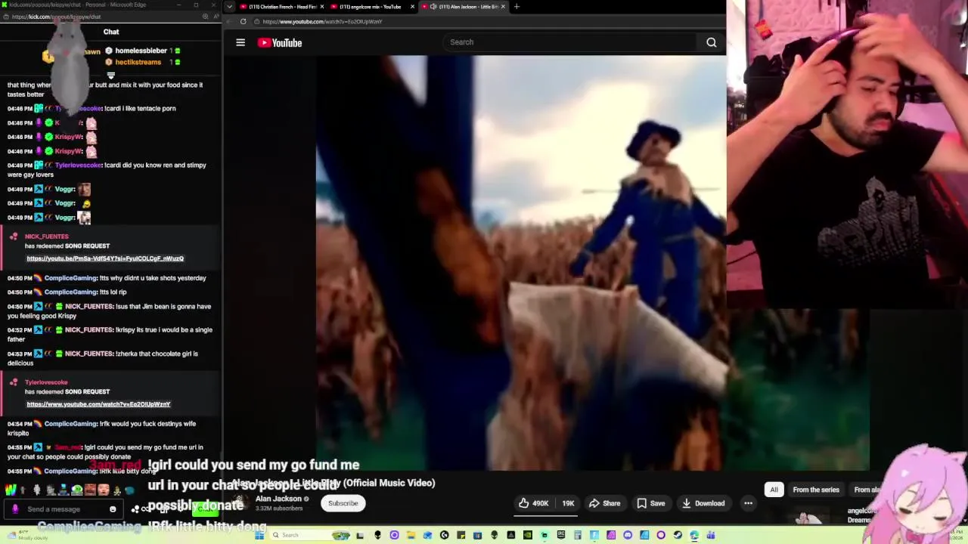Collapse the chat leaderboard arrow
The image size is (968, 544).
pyautogui.click(x=110, y=75)
